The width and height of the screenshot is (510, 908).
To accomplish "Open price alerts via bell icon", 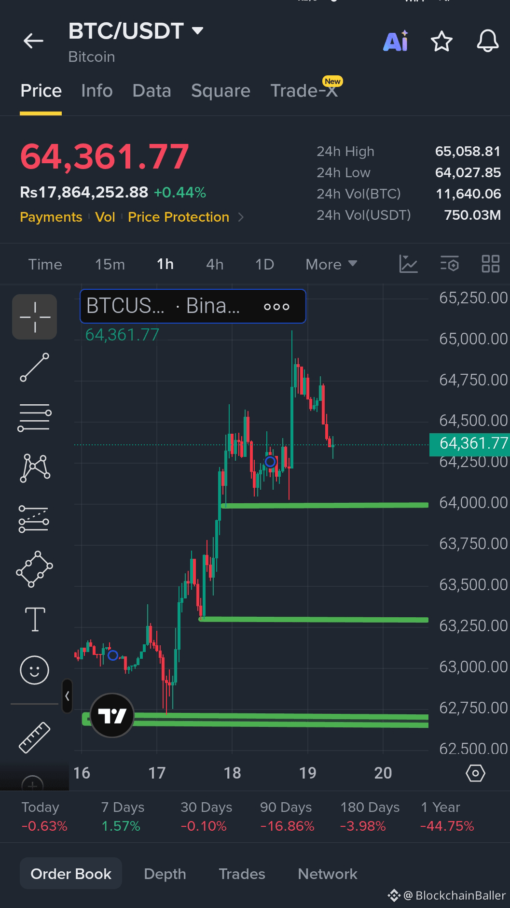I will [488, 41].
